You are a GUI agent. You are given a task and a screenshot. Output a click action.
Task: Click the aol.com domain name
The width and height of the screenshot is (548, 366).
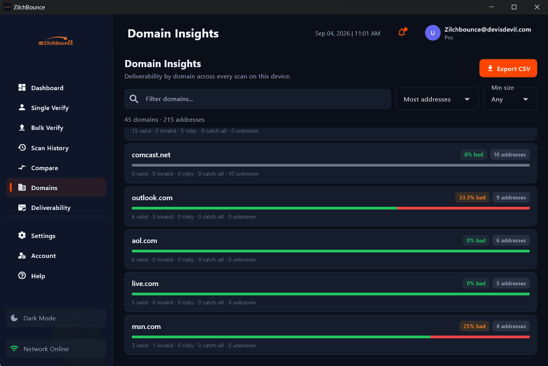[x=144, y=241]
